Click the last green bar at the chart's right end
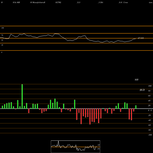The height and width of the screenshot is (153, 153). pos(136,107)
